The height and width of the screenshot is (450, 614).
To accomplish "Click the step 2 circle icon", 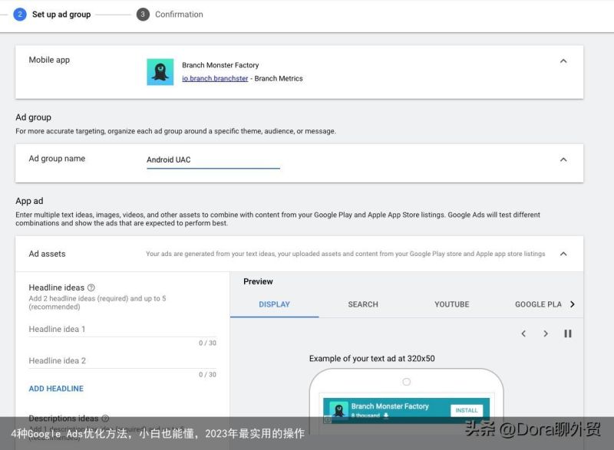I will point(20,14).
